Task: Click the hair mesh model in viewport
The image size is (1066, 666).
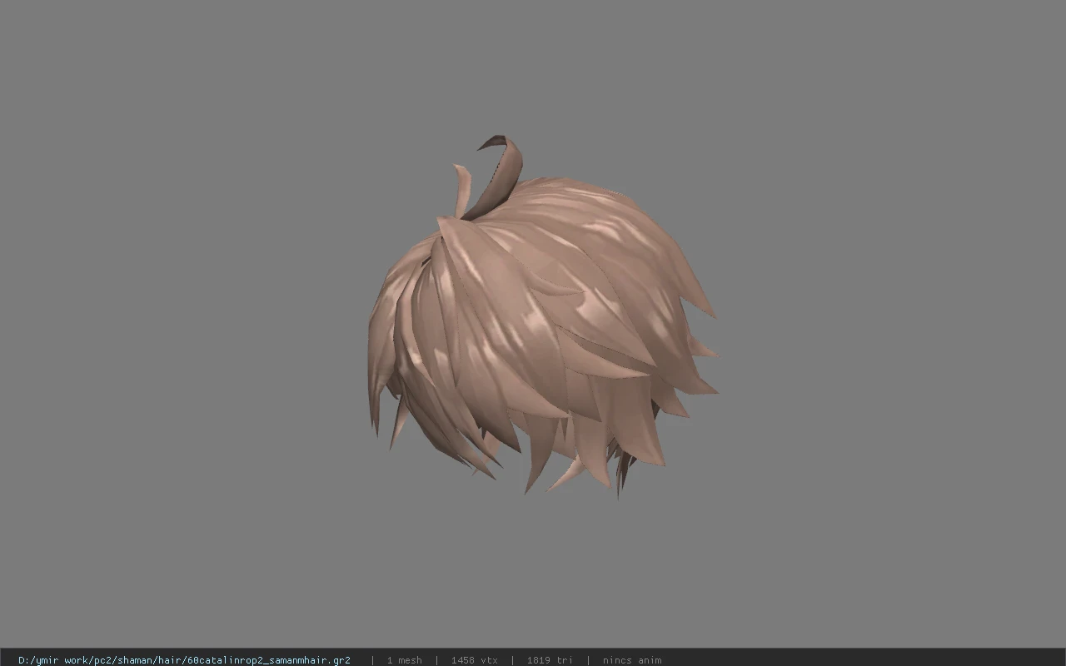Action: tap(541, 316)
